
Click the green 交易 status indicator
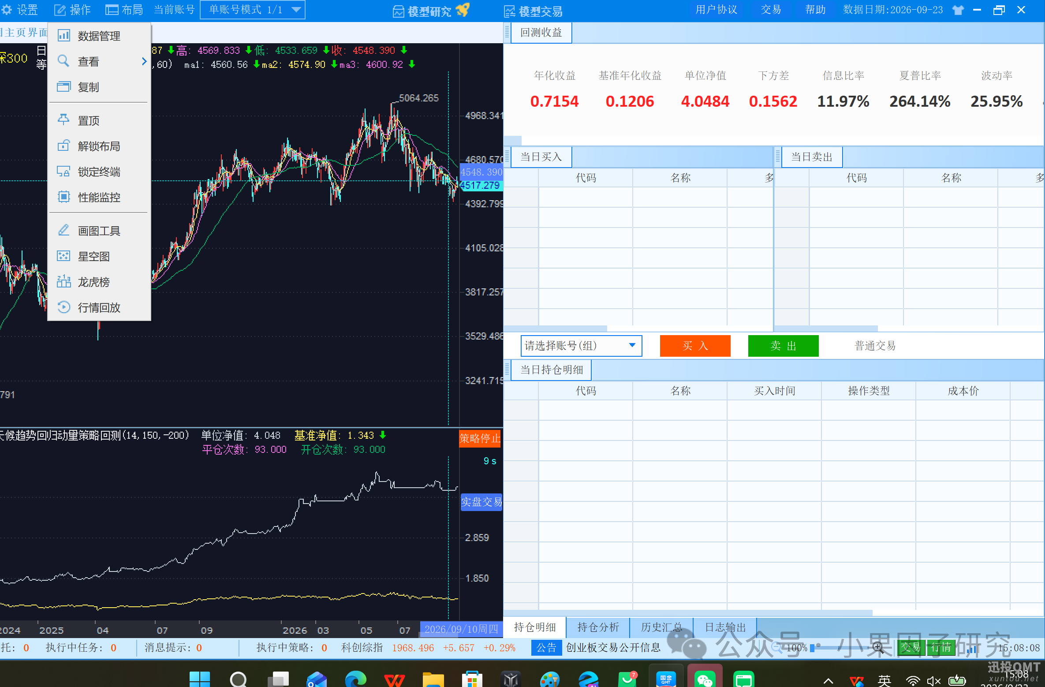pos(911,647)
